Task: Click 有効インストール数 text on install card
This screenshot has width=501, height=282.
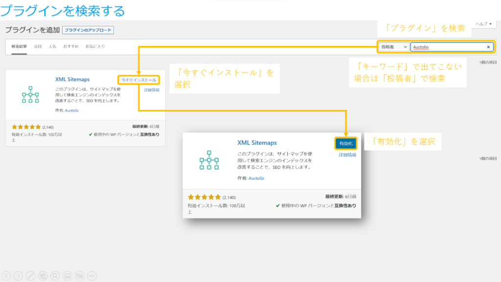Action: click(37, 137)
